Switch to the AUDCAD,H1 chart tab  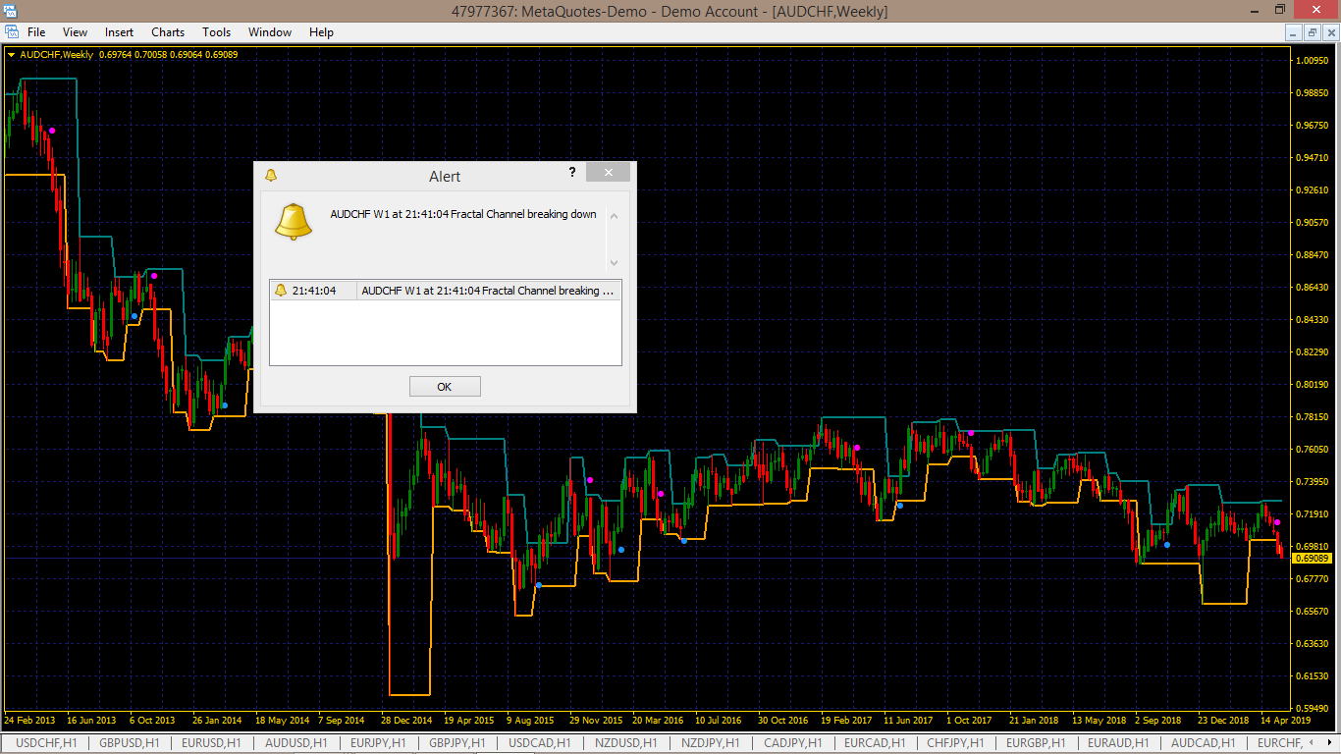(1203, 743)
